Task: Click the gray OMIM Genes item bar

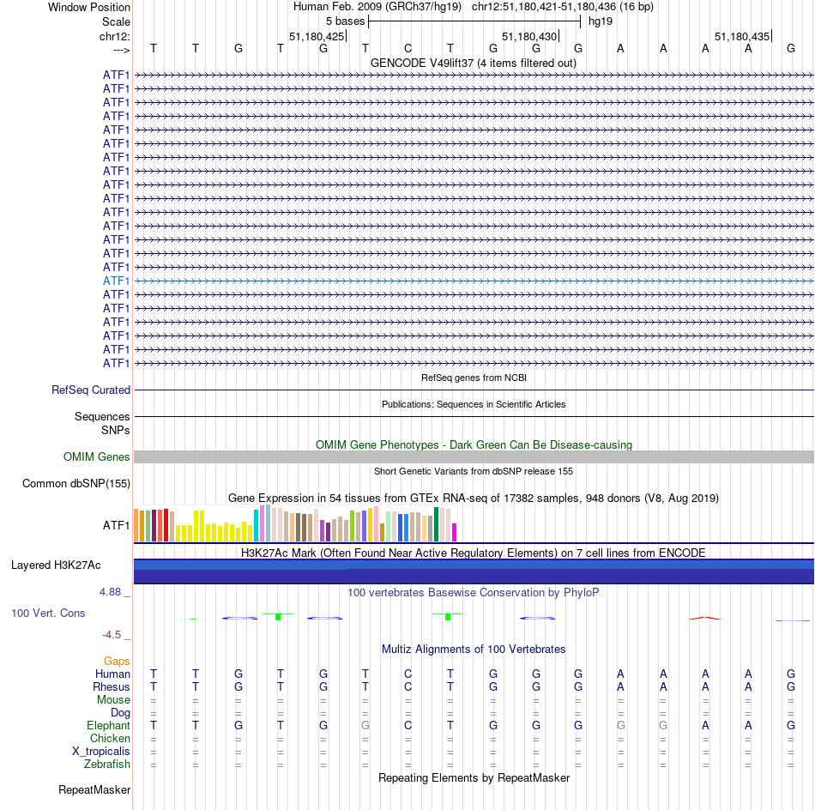Action: [x=474, y=457]
